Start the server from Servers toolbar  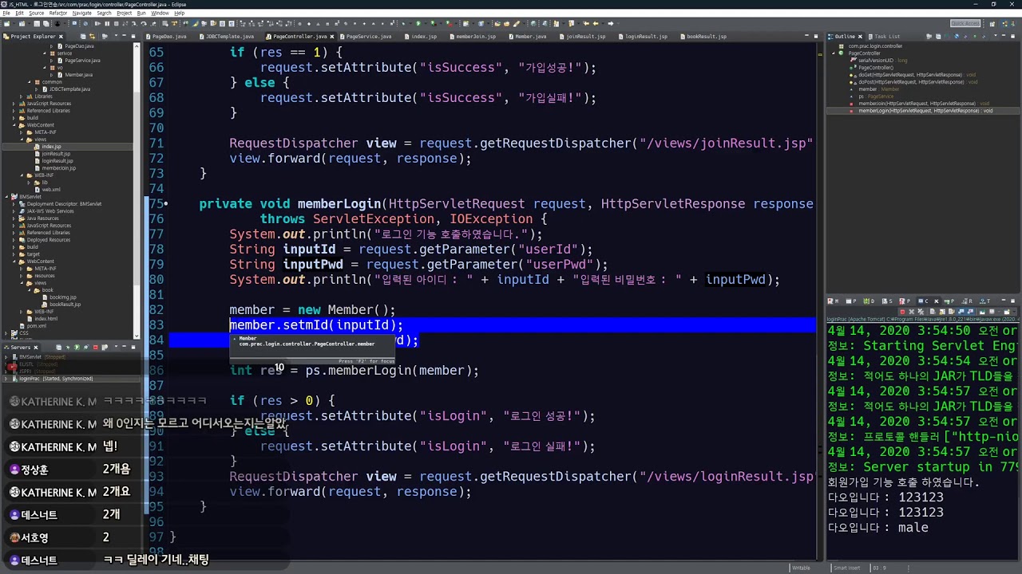pos(77,348)
